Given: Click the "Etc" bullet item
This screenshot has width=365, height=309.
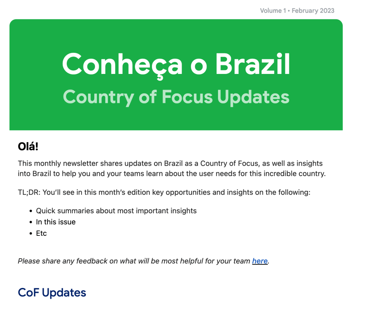Looking at the screenshot, I should click(41, 233).
